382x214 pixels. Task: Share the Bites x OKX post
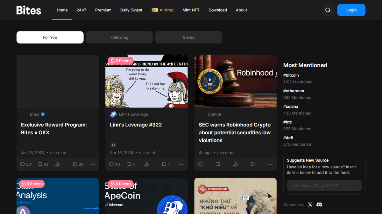click(58, 164)
